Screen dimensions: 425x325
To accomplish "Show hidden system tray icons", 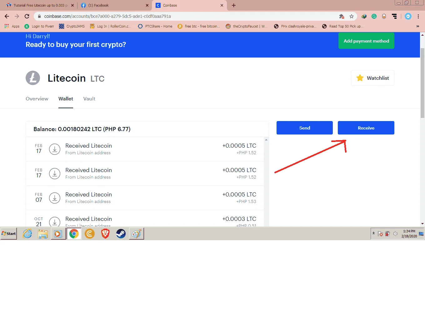I will 373,233.
